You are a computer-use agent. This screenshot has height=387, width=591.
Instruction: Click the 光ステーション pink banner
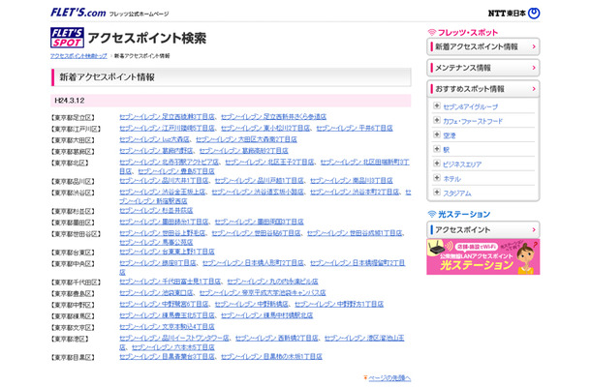point(483,256)
